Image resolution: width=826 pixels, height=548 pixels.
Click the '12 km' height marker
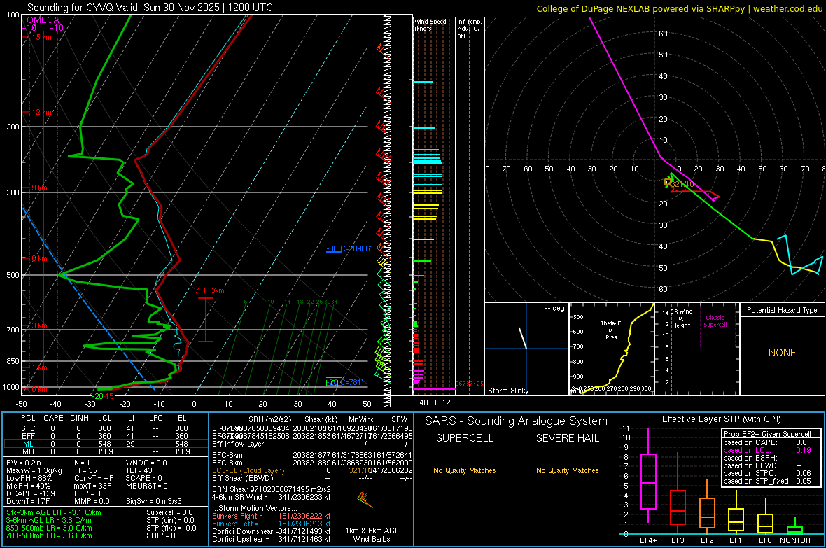click(x=41, y=112)
